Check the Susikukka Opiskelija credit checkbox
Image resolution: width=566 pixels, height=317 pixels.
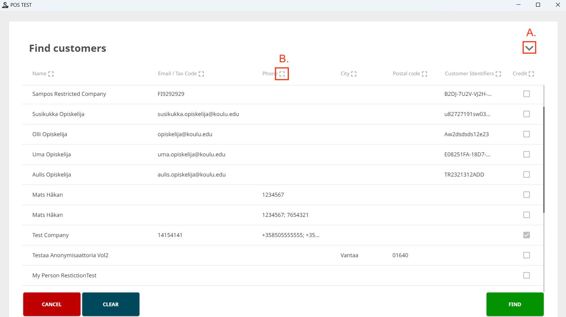pos(527,114)
